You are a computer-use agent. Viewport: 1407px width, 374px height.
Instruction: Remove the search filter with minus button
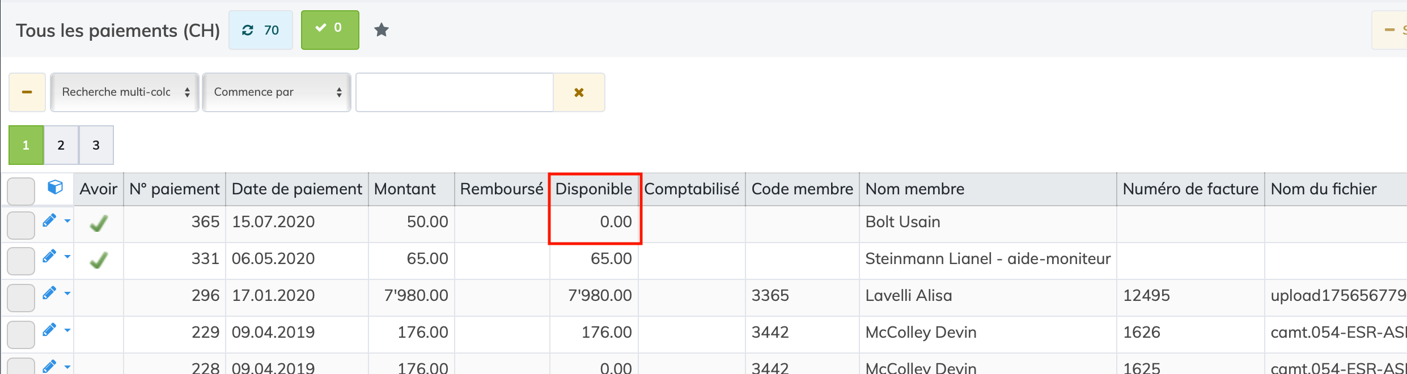click(x=27, y=92)
